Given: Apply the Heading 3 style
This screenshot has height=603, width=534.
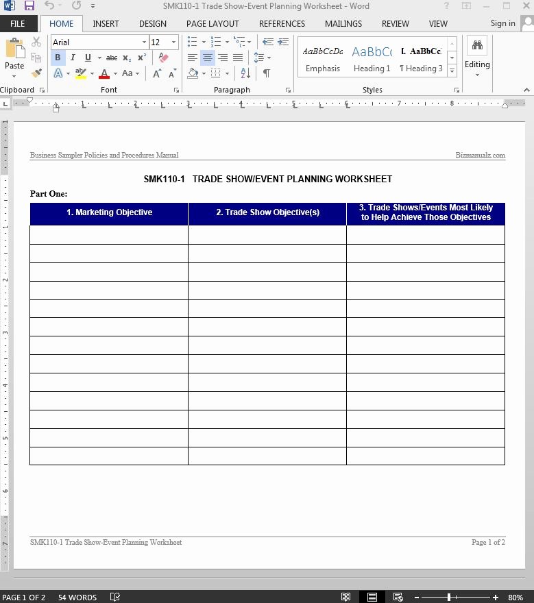Looking at the screenshot, I should pos(421,59).
